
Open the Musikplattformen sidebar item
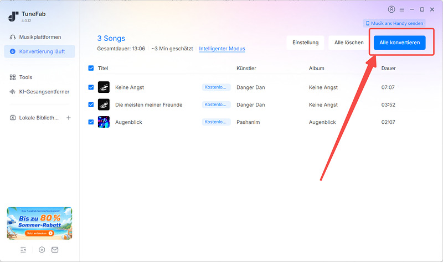39,37
